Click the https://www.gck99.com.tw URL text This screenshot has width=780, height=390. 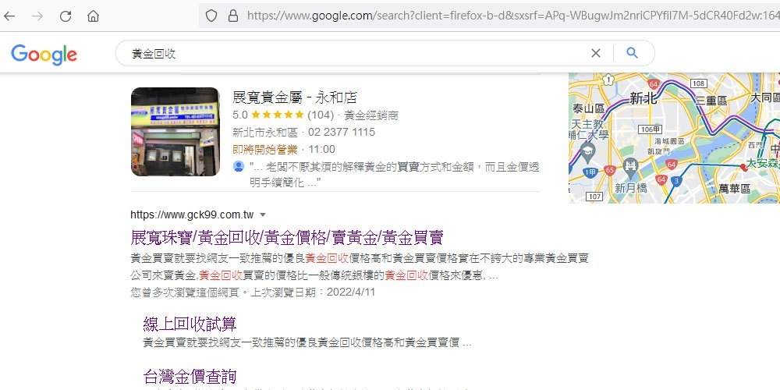[x=192, y=215]
